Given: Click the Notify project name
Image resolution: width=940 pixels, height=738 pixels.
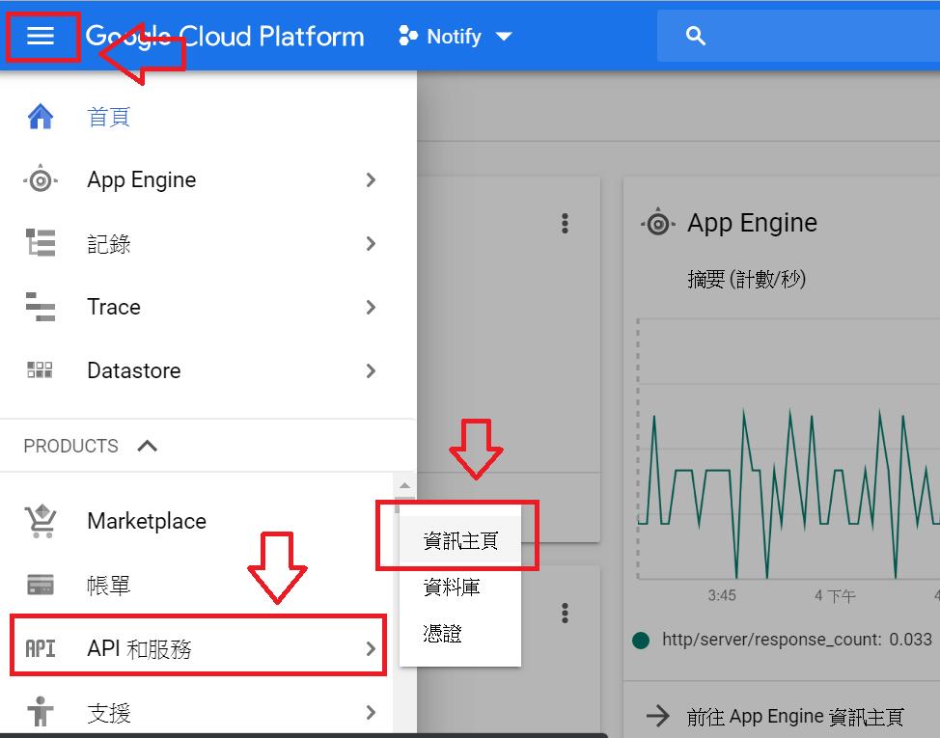Looking at the screenshot, I should [x=454, y=37].
